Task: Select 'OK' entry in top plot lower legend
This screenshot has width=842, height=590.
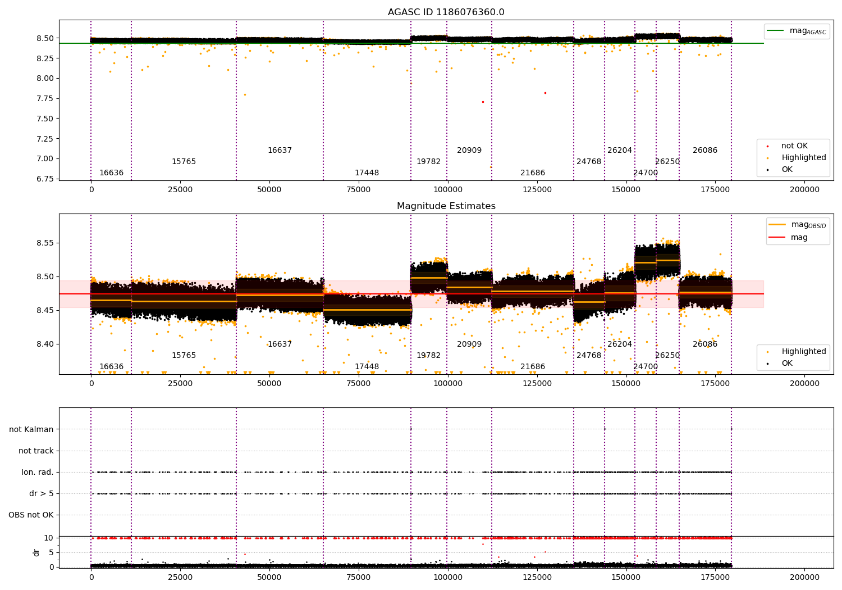Action: click(x=787, y=170)
